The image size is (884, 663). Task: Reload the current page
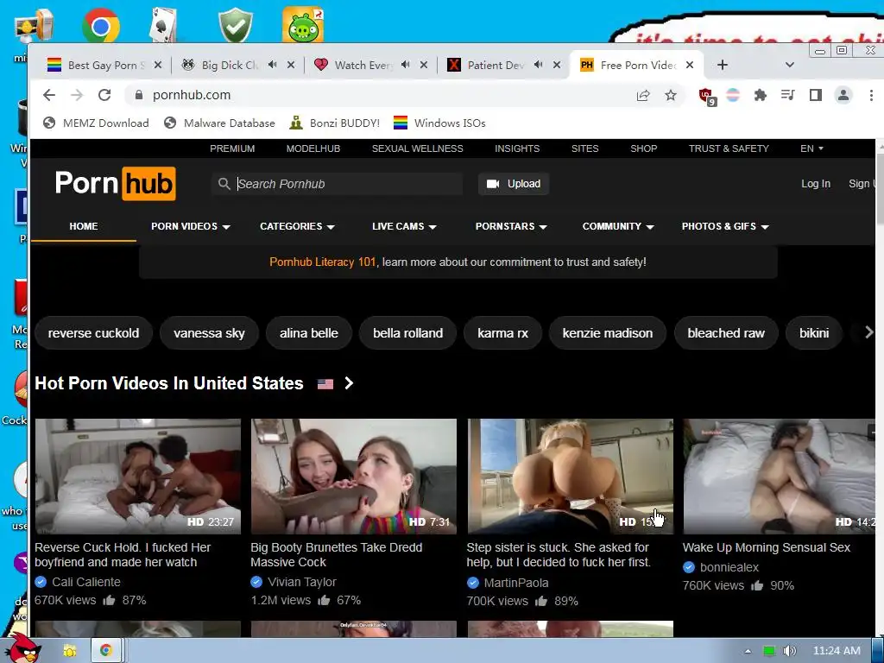click(x=104, y=95)
